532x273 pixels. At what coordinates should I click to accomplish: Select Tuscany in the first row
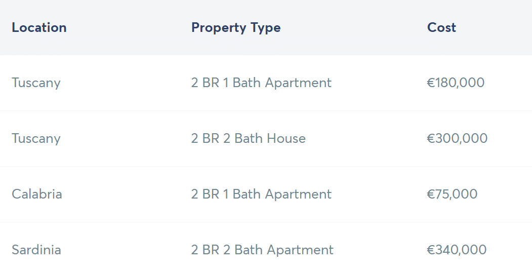(36, 83)
